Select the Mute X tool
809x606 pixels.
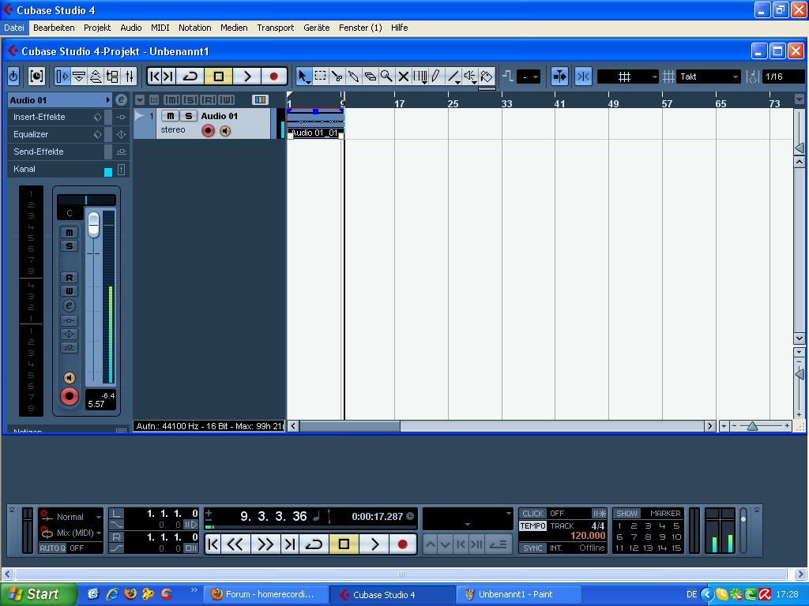403,77
